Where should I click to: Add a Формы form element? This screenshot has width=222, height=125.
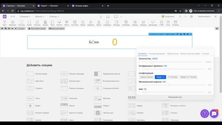[x=45, y=23]
